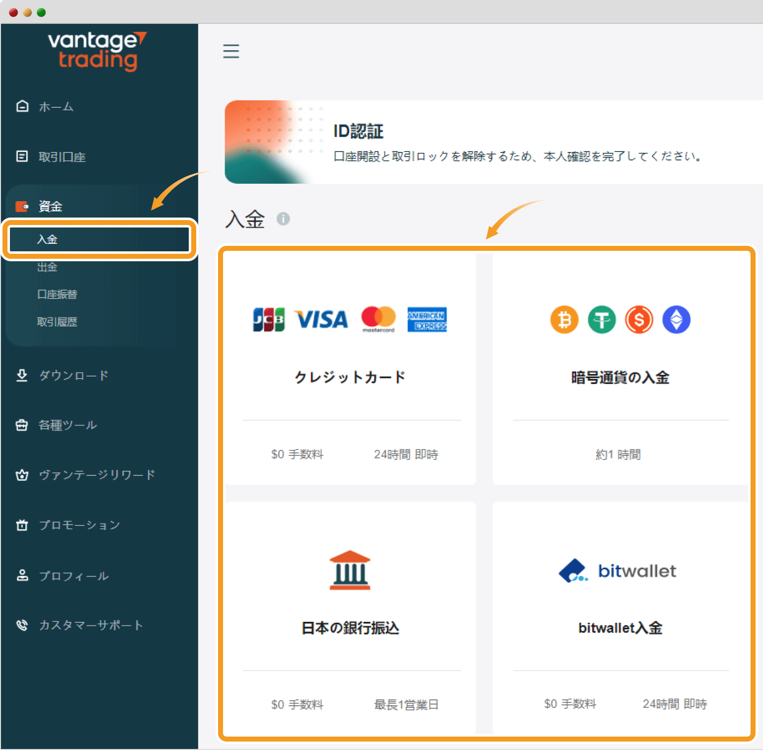This screenshot has width=763, height=750.
Task: Click the download arrow icon in sidebar
Action: [22, 375]
